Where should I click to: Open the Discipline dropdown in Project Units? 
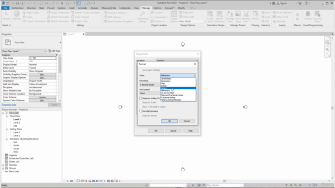tap(177, 61)
